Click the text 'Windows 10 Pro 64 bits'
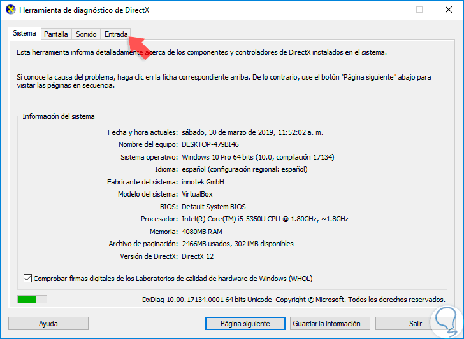This screenshot has width=464, height=339. pos(217,157)
